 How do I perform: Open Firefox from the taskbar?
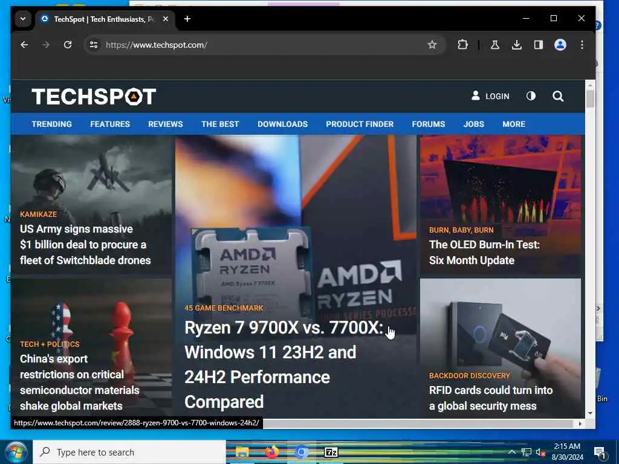(271, 452)
